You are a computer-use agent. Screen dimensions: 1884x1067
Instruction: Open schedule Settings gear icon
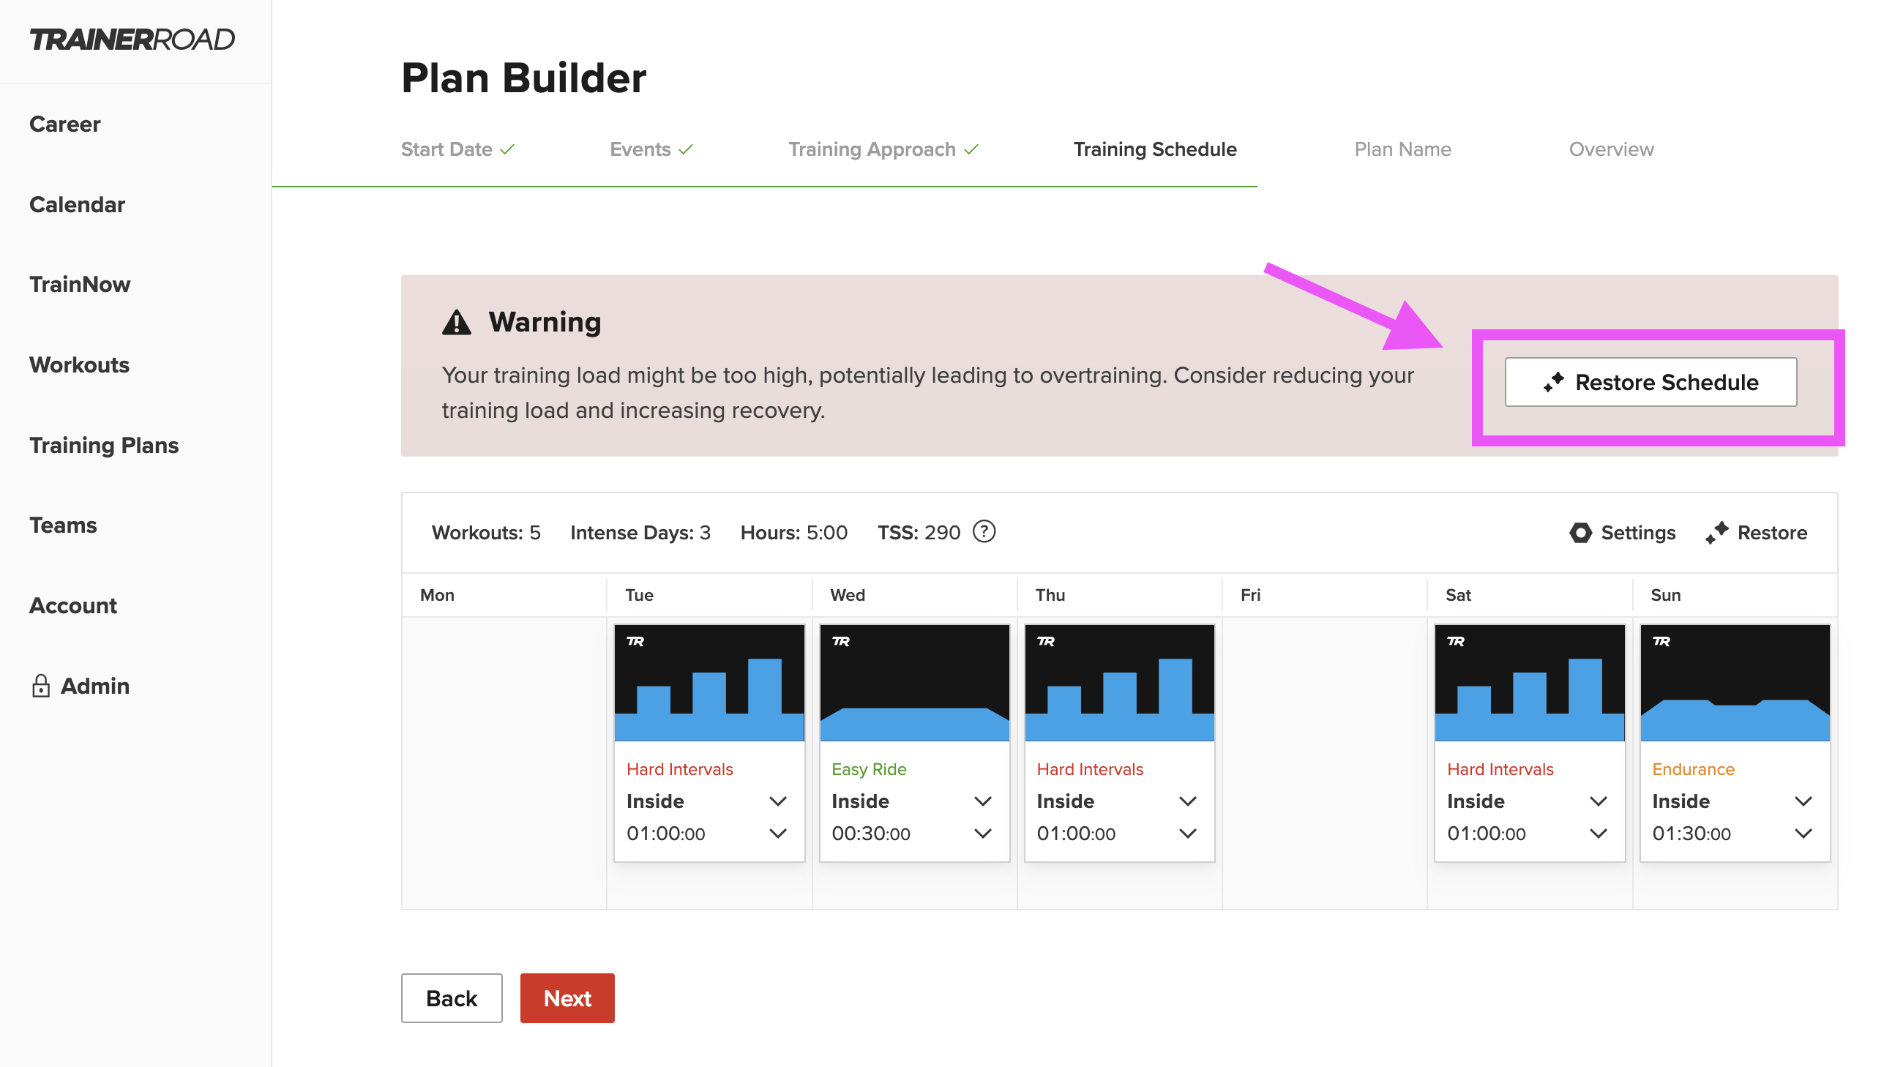[1580, 533]
